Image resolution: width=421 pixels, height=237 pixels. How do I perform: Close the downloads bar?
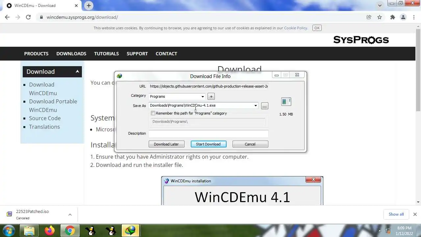[415, 214]
